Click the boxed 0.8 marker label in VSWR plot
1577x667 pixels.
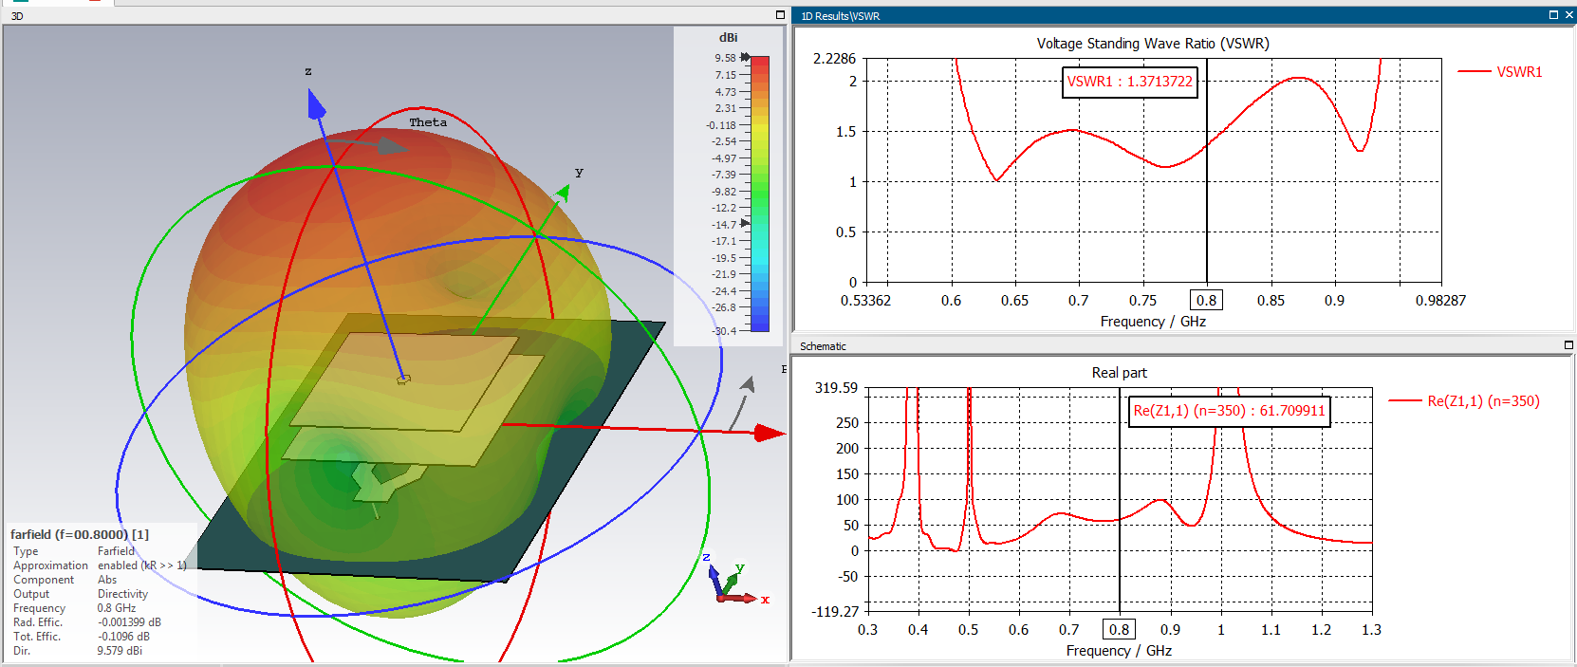pos(1207,301)
